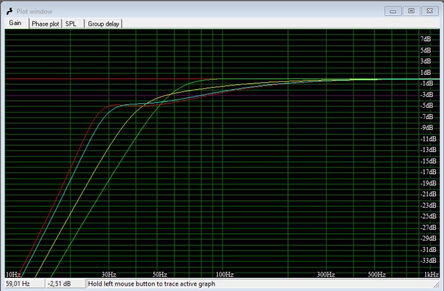Select the SPL tab
Image resolution: width=444 pixels, height=291 pixels.
pyautogui.click(x=71, y=24)
